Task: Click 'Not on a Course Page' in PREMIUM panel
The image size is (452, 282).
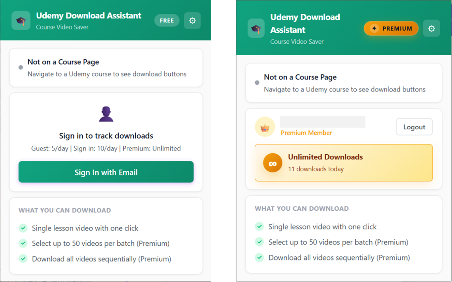Action: click(x=300, y=77)
